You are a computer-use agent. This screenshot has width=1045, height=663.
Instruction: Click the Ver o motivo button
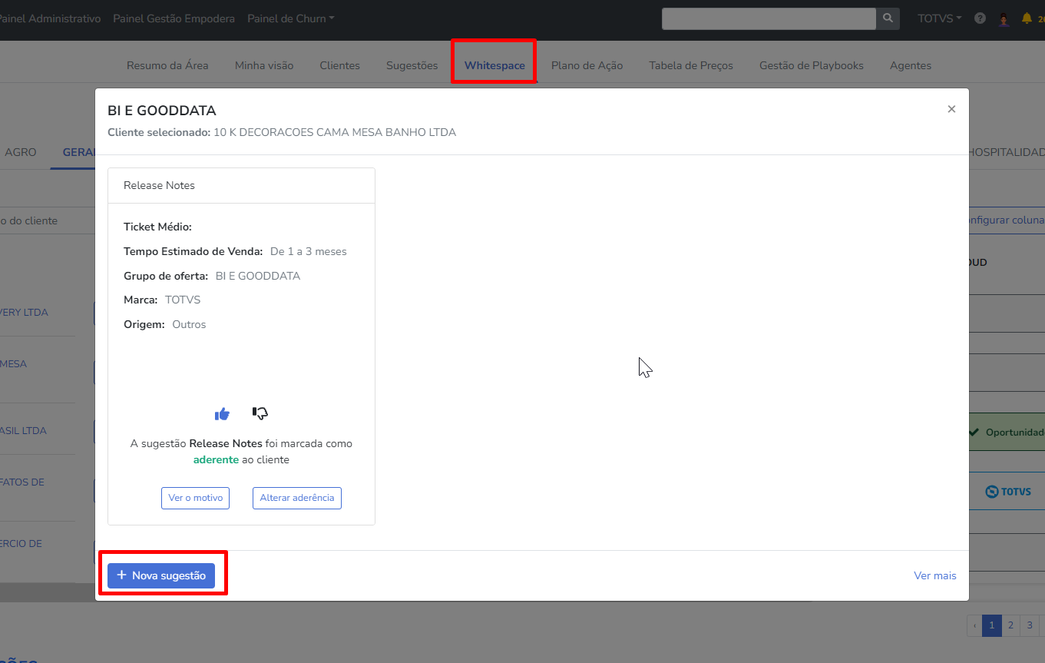click(x=196, y=498)
